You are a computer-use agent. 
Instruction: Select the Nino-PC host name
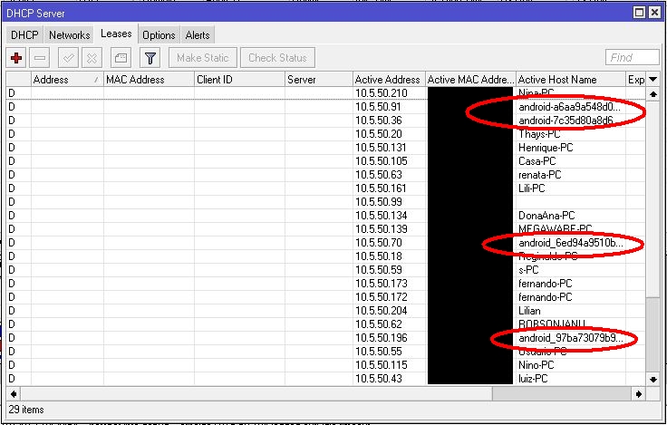(x=536, y=365)
